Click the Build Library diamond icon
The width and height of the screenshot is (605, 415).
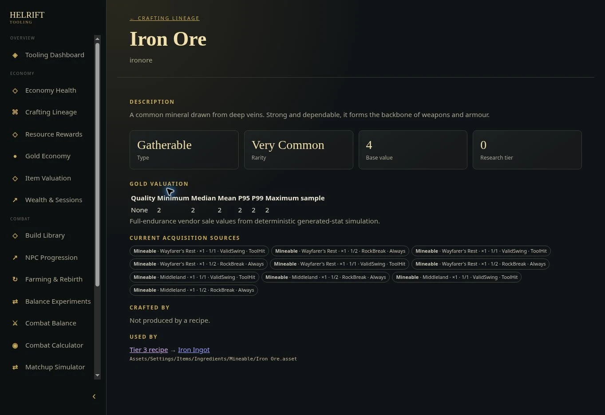15,235
